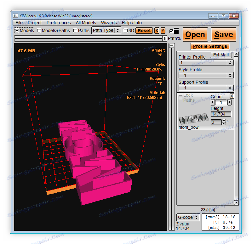The width and height of the screenshot is (252, 244).
Task: Click the model rotation angle field
Action: [x=216, y=122]
